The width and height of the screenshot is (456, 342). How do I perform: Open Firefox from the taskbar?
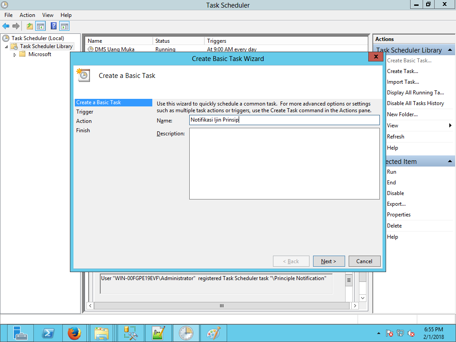click(74, 333)
